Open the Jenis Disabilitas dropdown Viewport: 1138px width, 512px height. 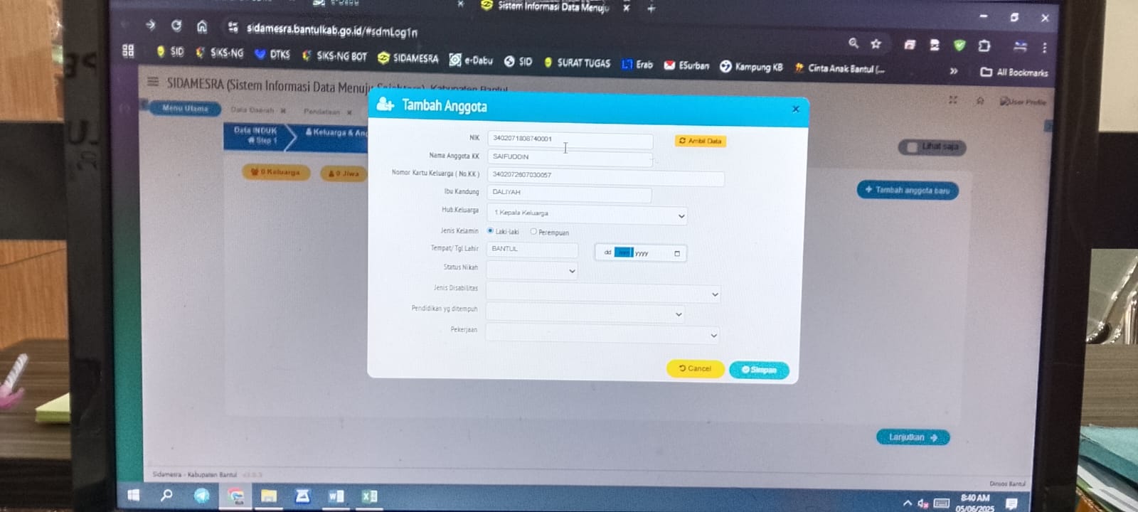coord(603,294)
